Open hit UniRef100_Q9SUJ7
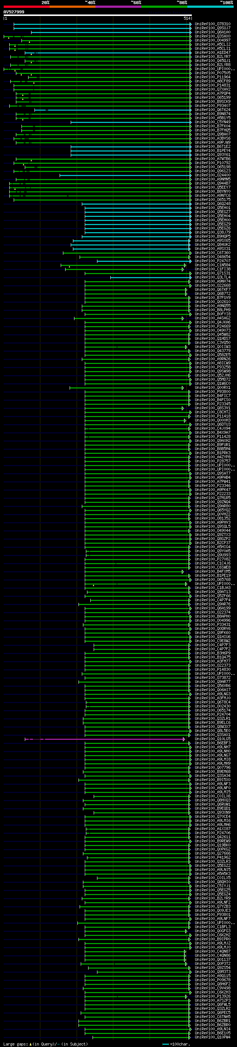The image size is (237, 1047). pos(213,28)
